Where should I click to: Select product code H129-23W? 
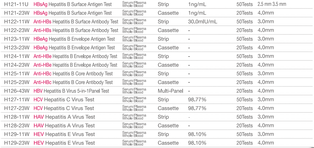(17, 143)
